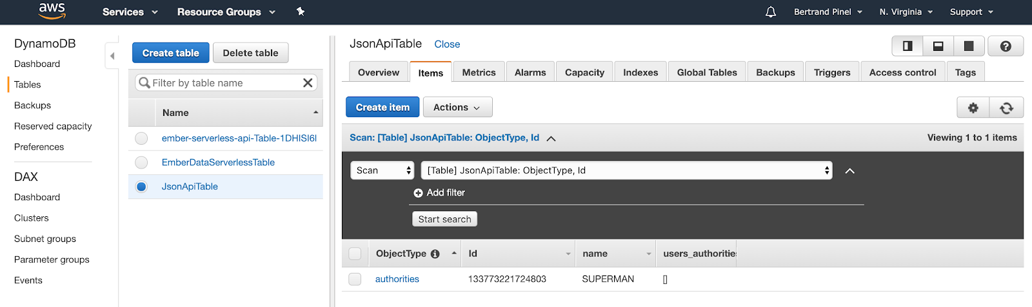Collapse the scan header section chevron
This screenshot has width=1032, height=307.
551,138
